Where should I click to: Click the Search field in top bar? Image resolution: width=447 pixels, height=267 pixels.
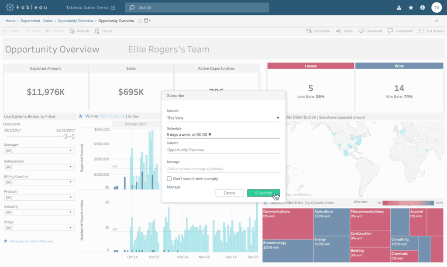[x=197, y=7]
